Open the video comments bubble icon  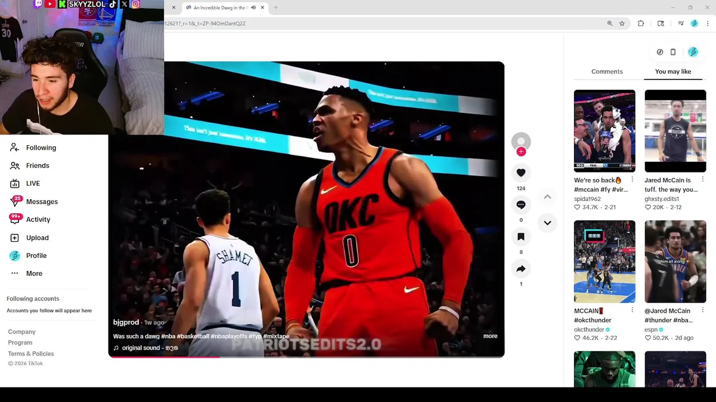pyautogui.click(x=521, y=205)
